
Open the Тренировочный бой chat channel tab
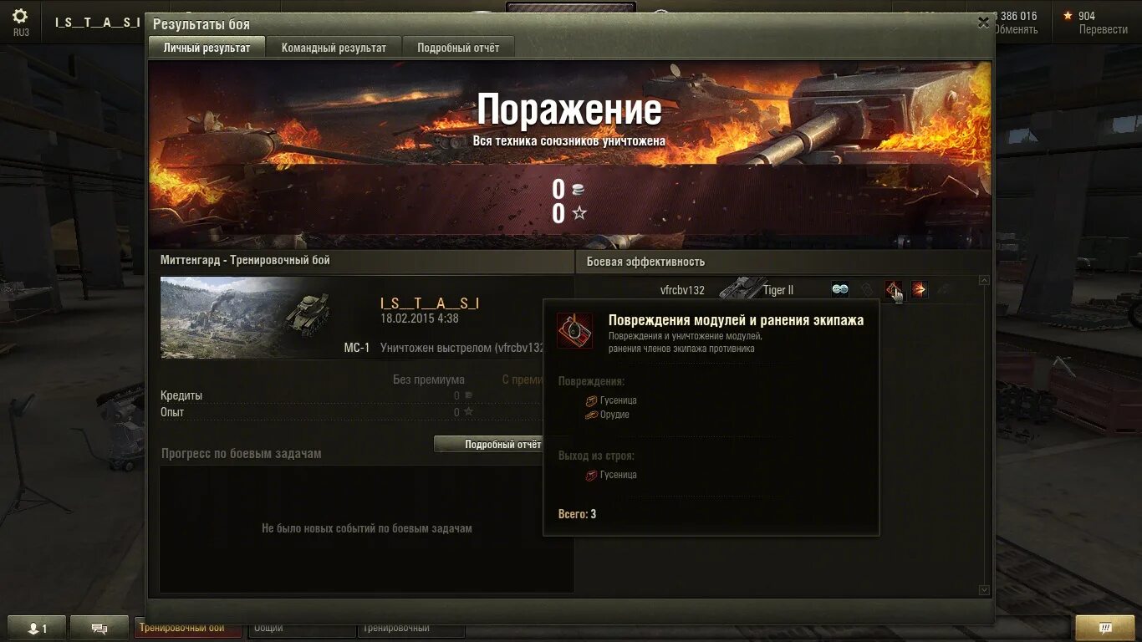[187, 628]
